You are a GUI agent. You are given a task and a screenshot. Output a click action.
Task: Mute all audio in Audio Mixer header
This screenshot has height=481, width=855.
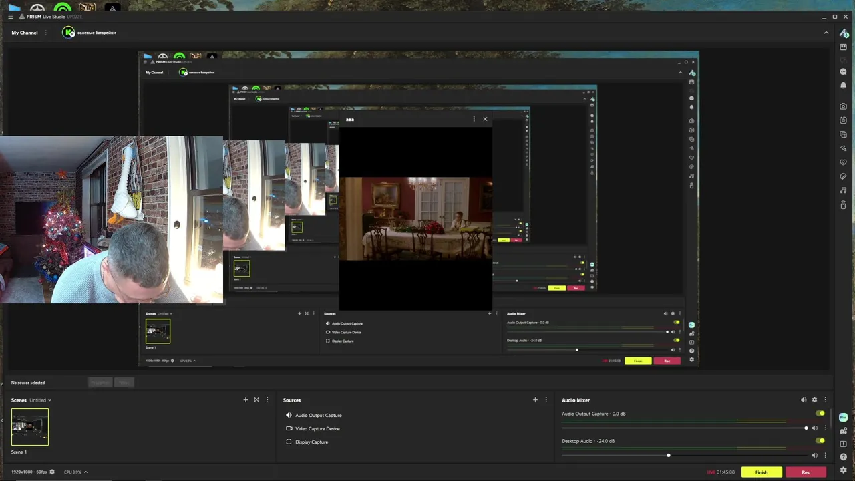[x=804, y=400]
